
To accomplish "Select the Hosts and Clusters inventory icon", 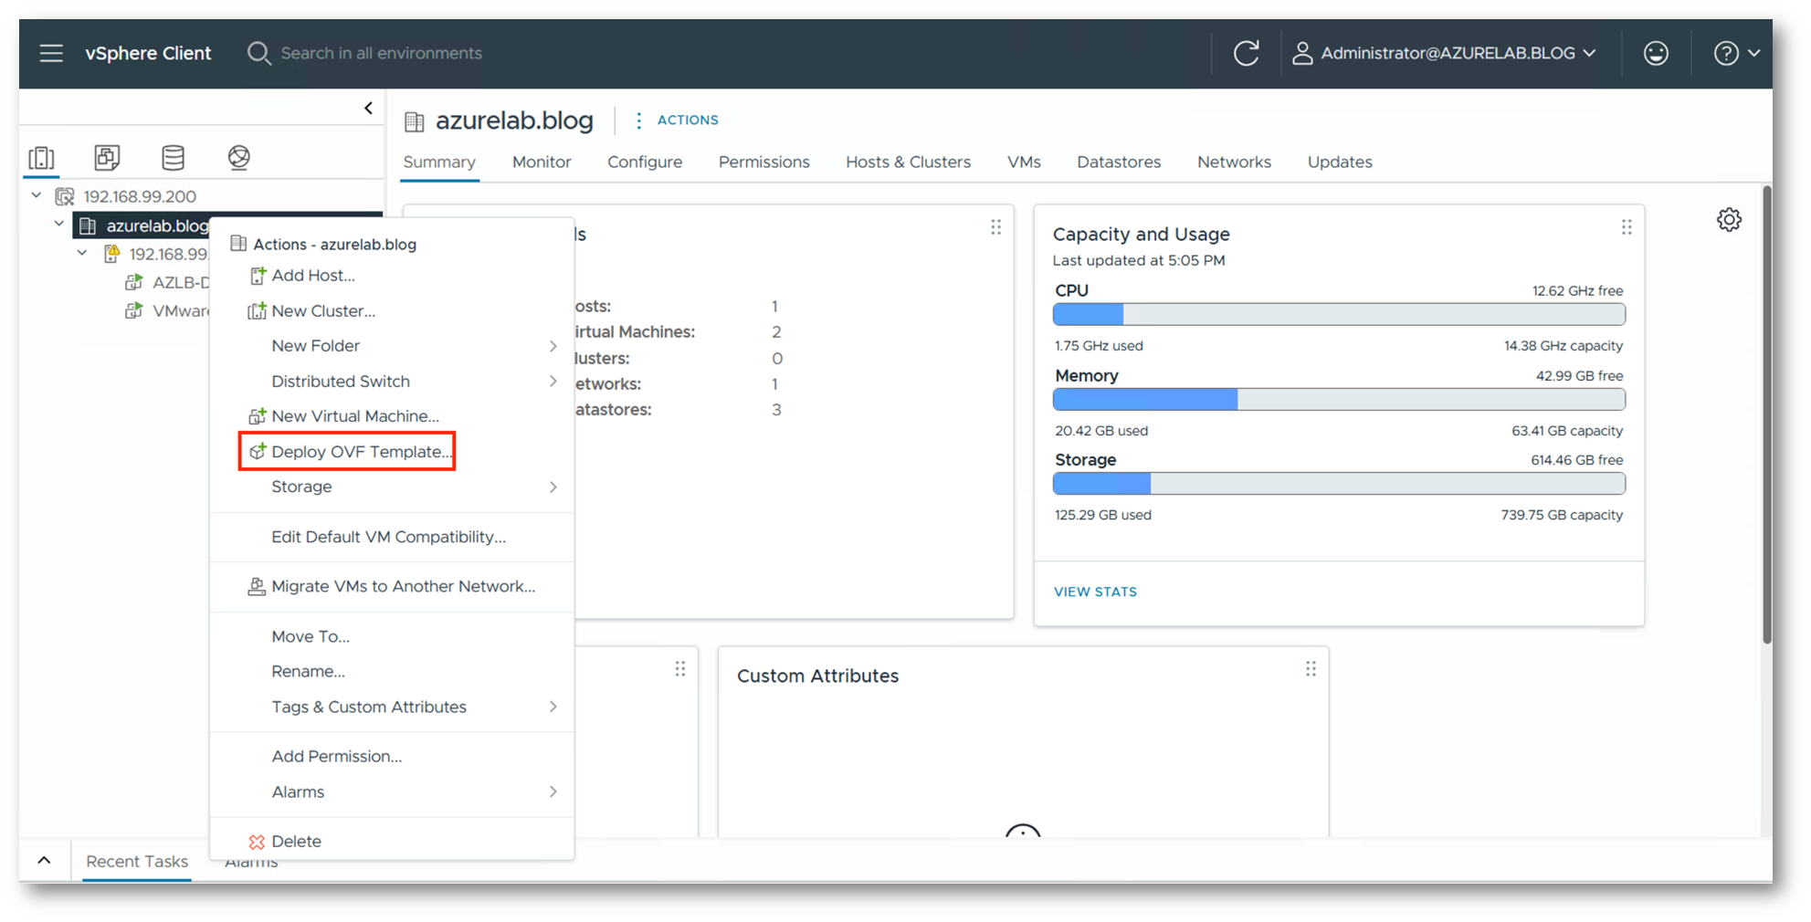I will [41, 158].
